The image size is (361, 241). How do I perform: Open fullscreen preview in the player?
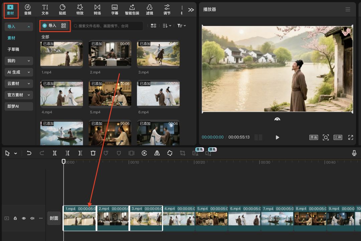[350, 137]
